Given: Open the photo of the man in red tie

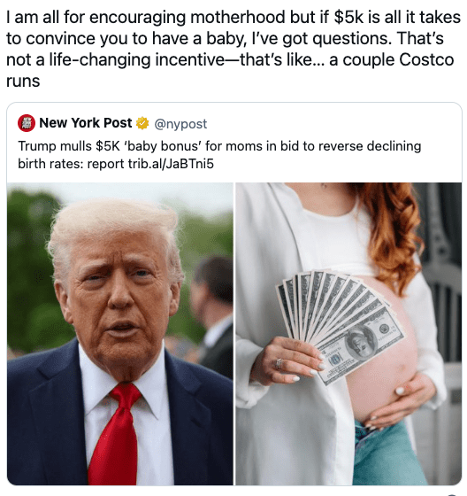Looking at the screenshot, I should tap(120, 334).
